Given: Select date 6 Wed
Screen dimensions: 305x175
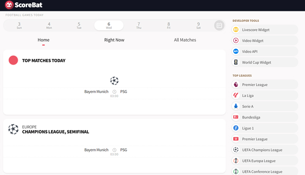Looking at the screenshot, I should click(109, 26).
